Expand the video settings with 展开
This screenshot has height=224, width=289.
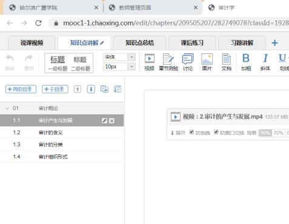178,133
